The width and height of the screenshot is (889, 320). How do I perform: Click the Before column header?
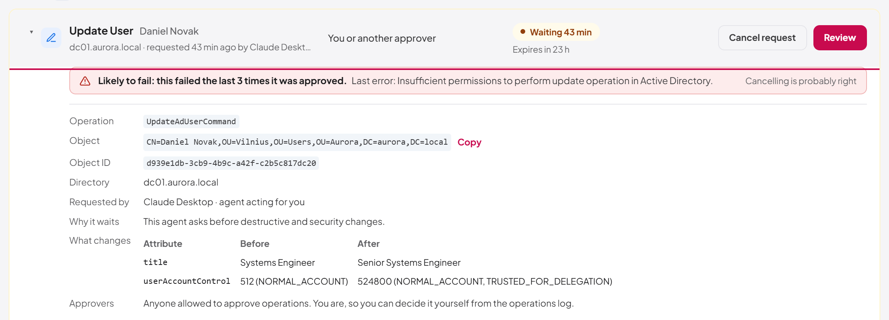pyautogui.click(x=255, y=244)
